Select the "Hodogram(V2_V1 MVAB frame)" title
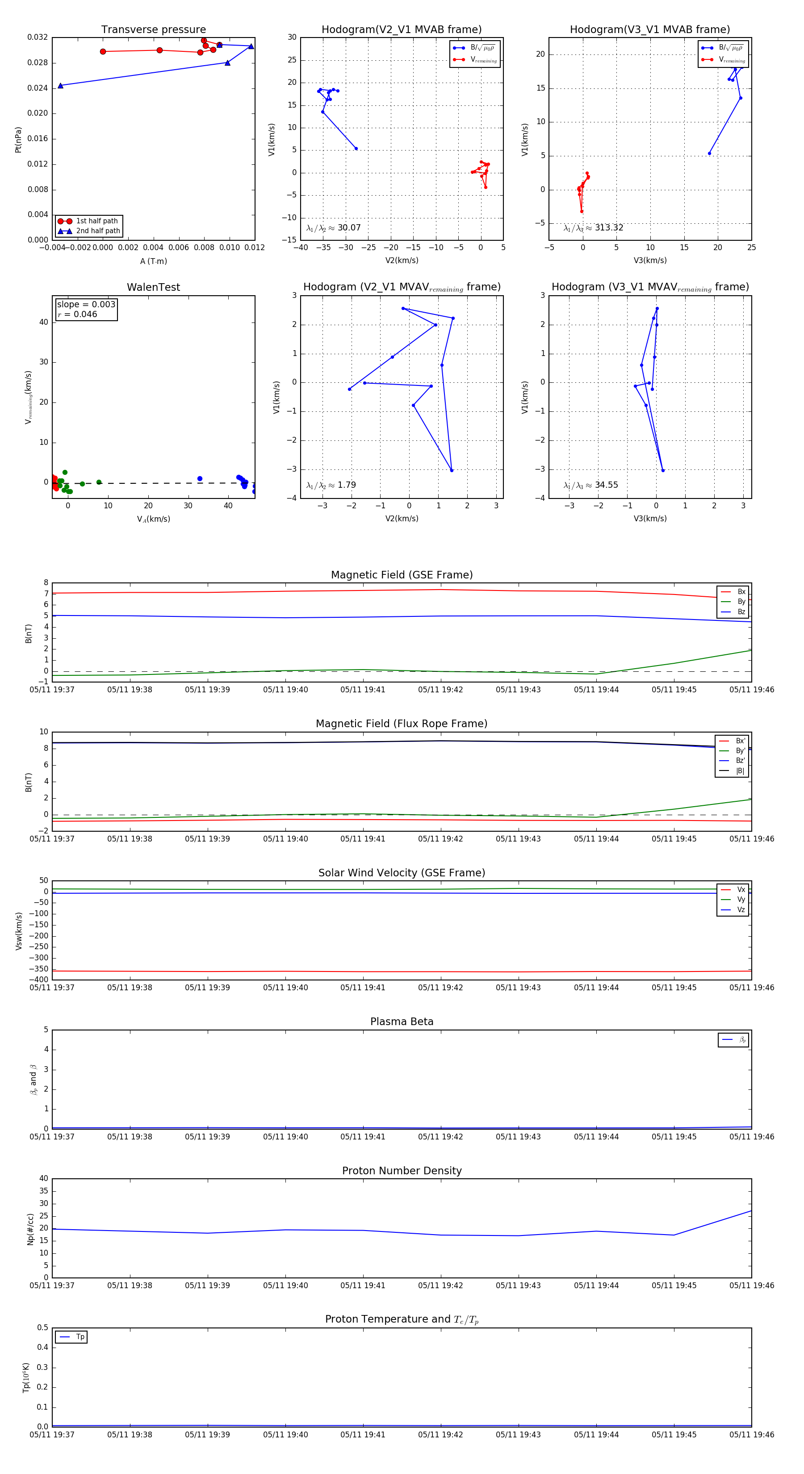Image resolution: width=804 pixels, height=1474 pixels. [x=402, y=30]
